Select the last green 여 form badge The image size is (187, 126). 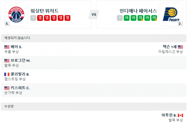(x=154, y=18)
